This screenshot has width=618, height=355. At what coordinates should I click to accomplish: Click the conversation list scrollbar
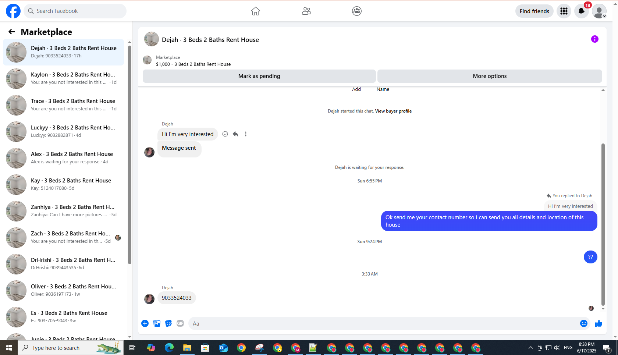[129, 155]
